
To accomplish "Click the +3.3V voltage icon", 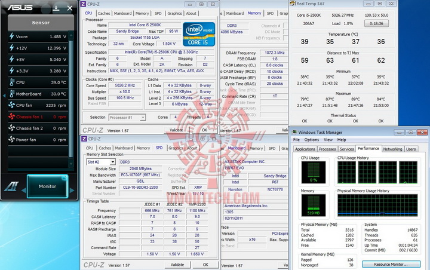I will click(x=11, y=71).
